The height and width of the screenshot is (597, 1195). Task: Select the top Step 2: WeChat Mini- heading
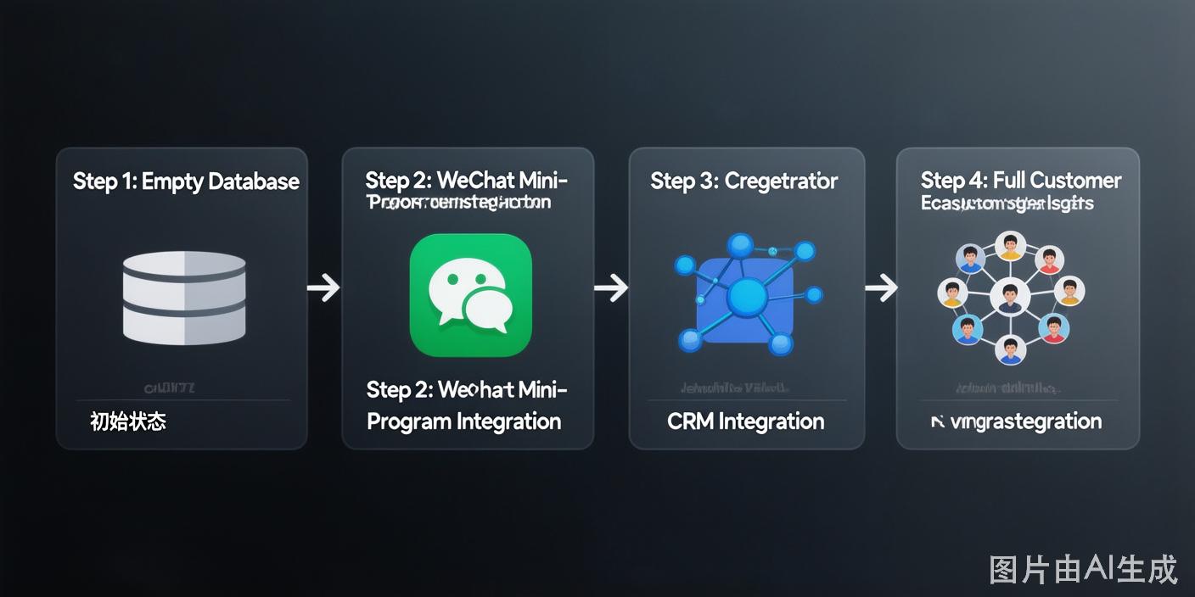tap(467, 180)
